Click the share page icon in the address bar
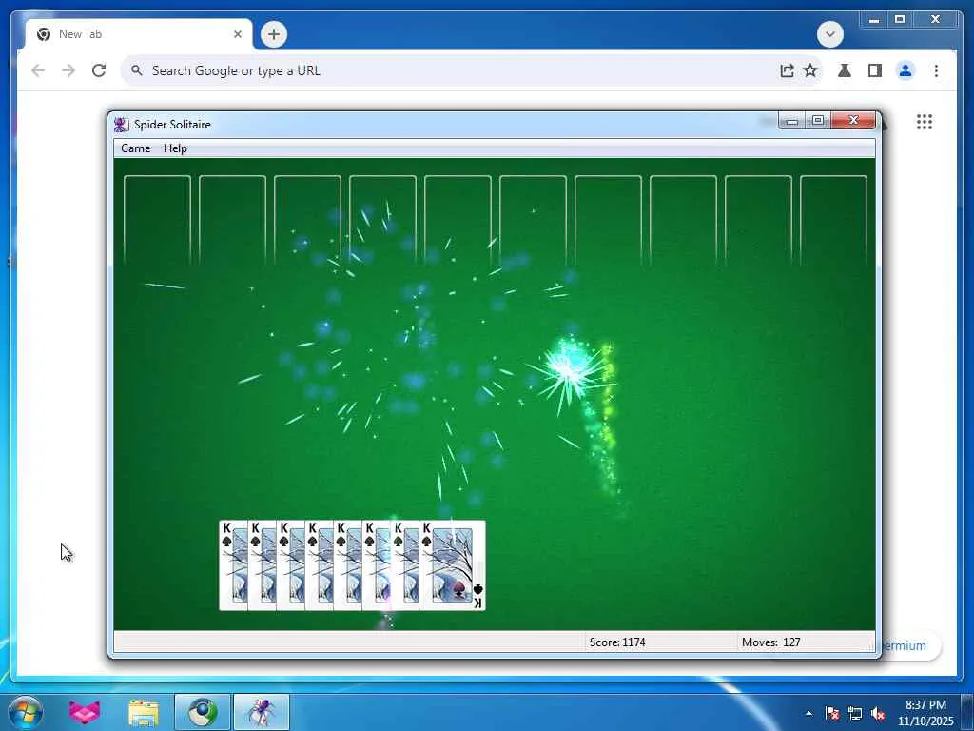The height and width of the screenshot is (731, 974). click(787, 70)
